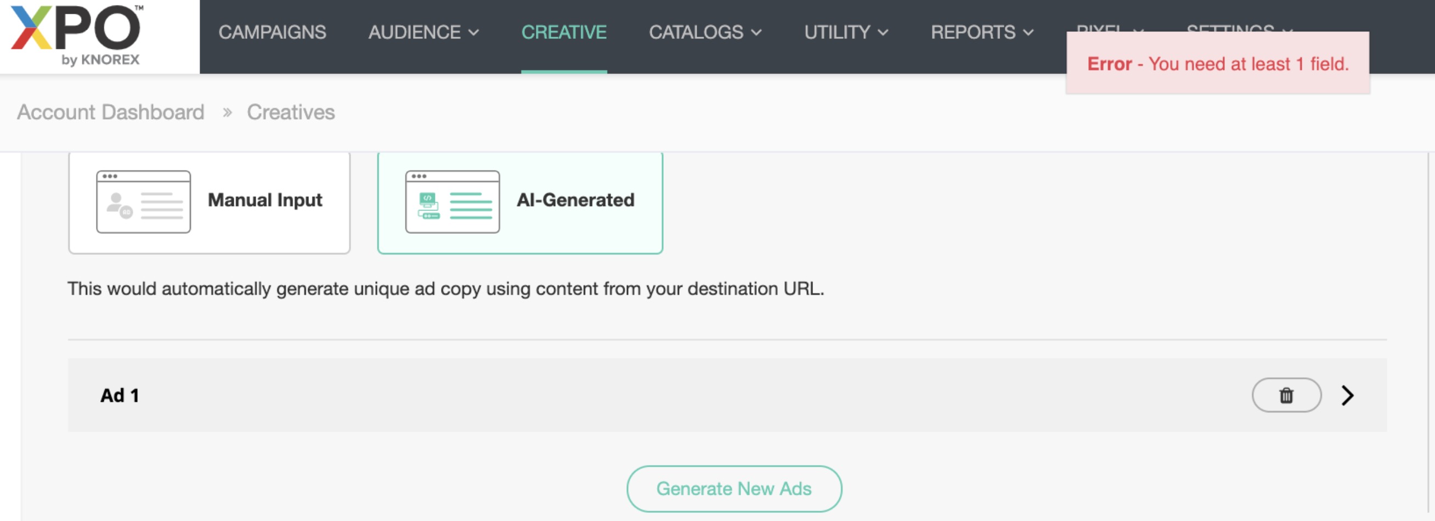Click the XPO by Knorex logo

click(x=77, y=36)
